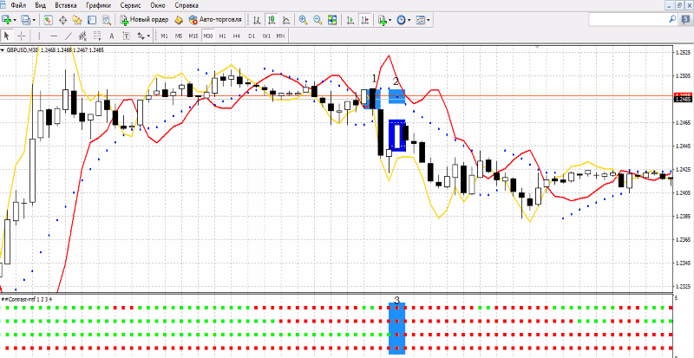Switch to D1 timeframe
Screen dimensions: 694x358
click(x=252, y=36)
